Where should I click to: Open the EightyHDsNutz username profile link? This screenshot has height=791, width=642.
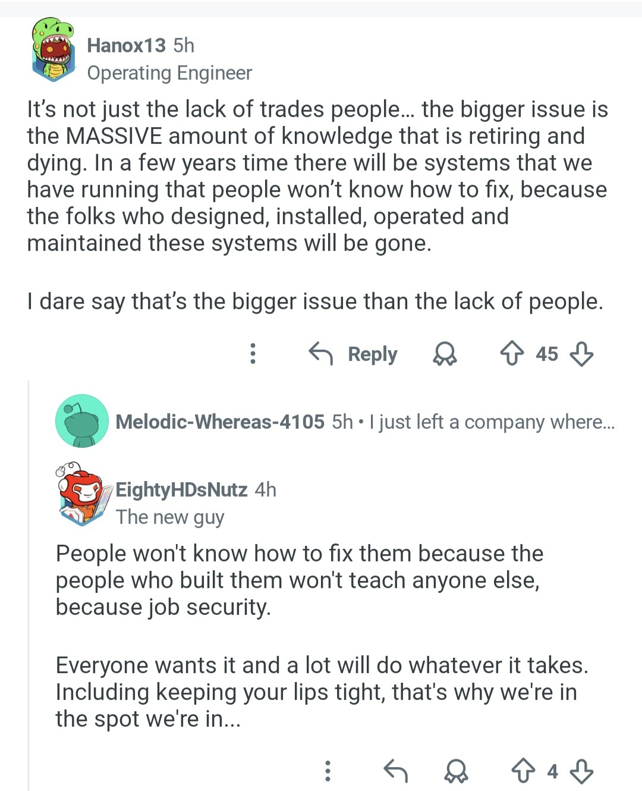(181, 489)
